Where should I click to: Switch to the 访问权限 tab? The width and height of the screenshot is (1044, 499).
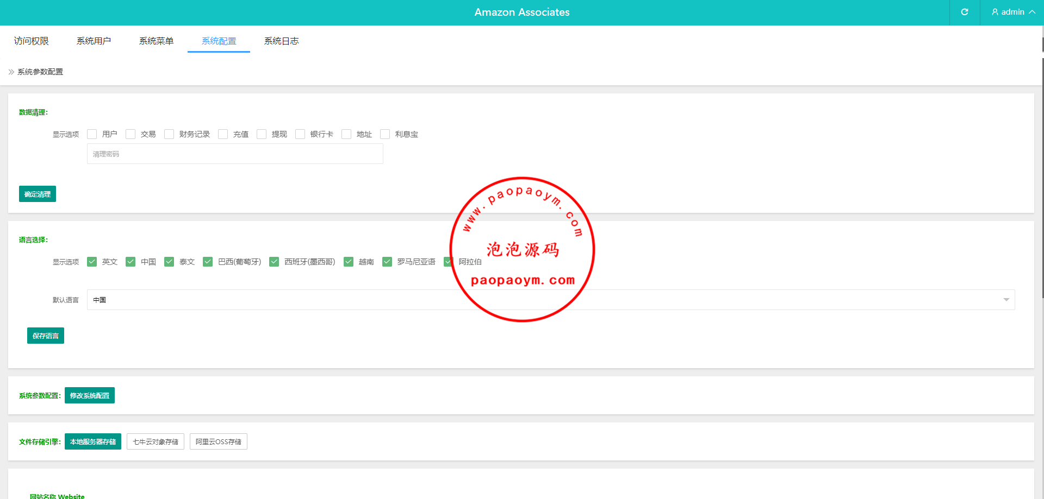(32, 41)
